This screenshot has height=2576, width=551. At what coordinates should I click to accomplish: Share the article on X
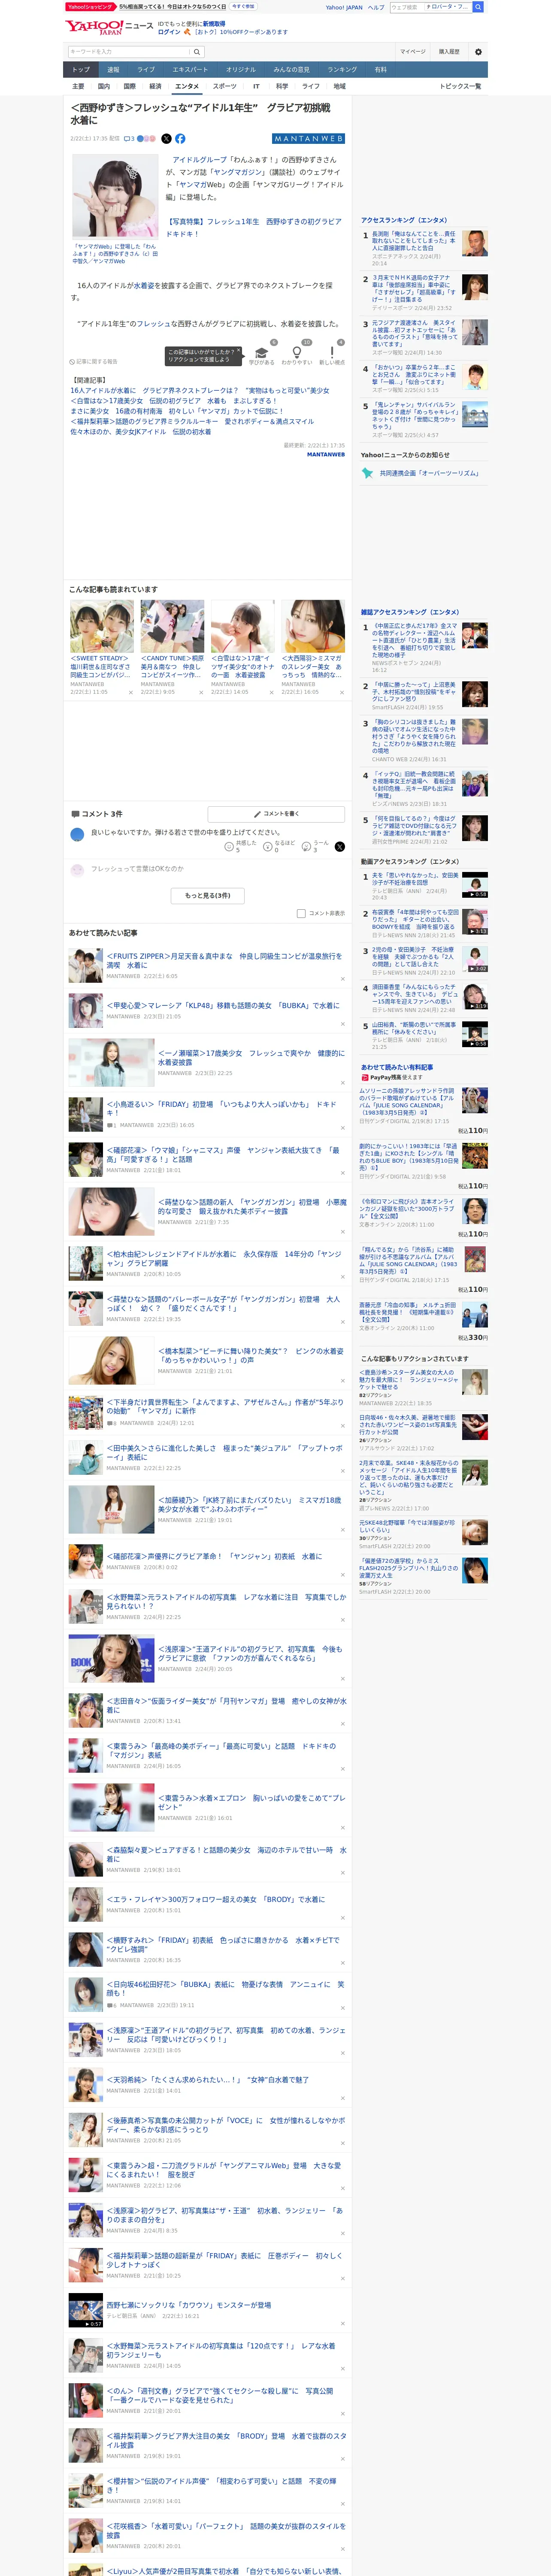(166, 139)
